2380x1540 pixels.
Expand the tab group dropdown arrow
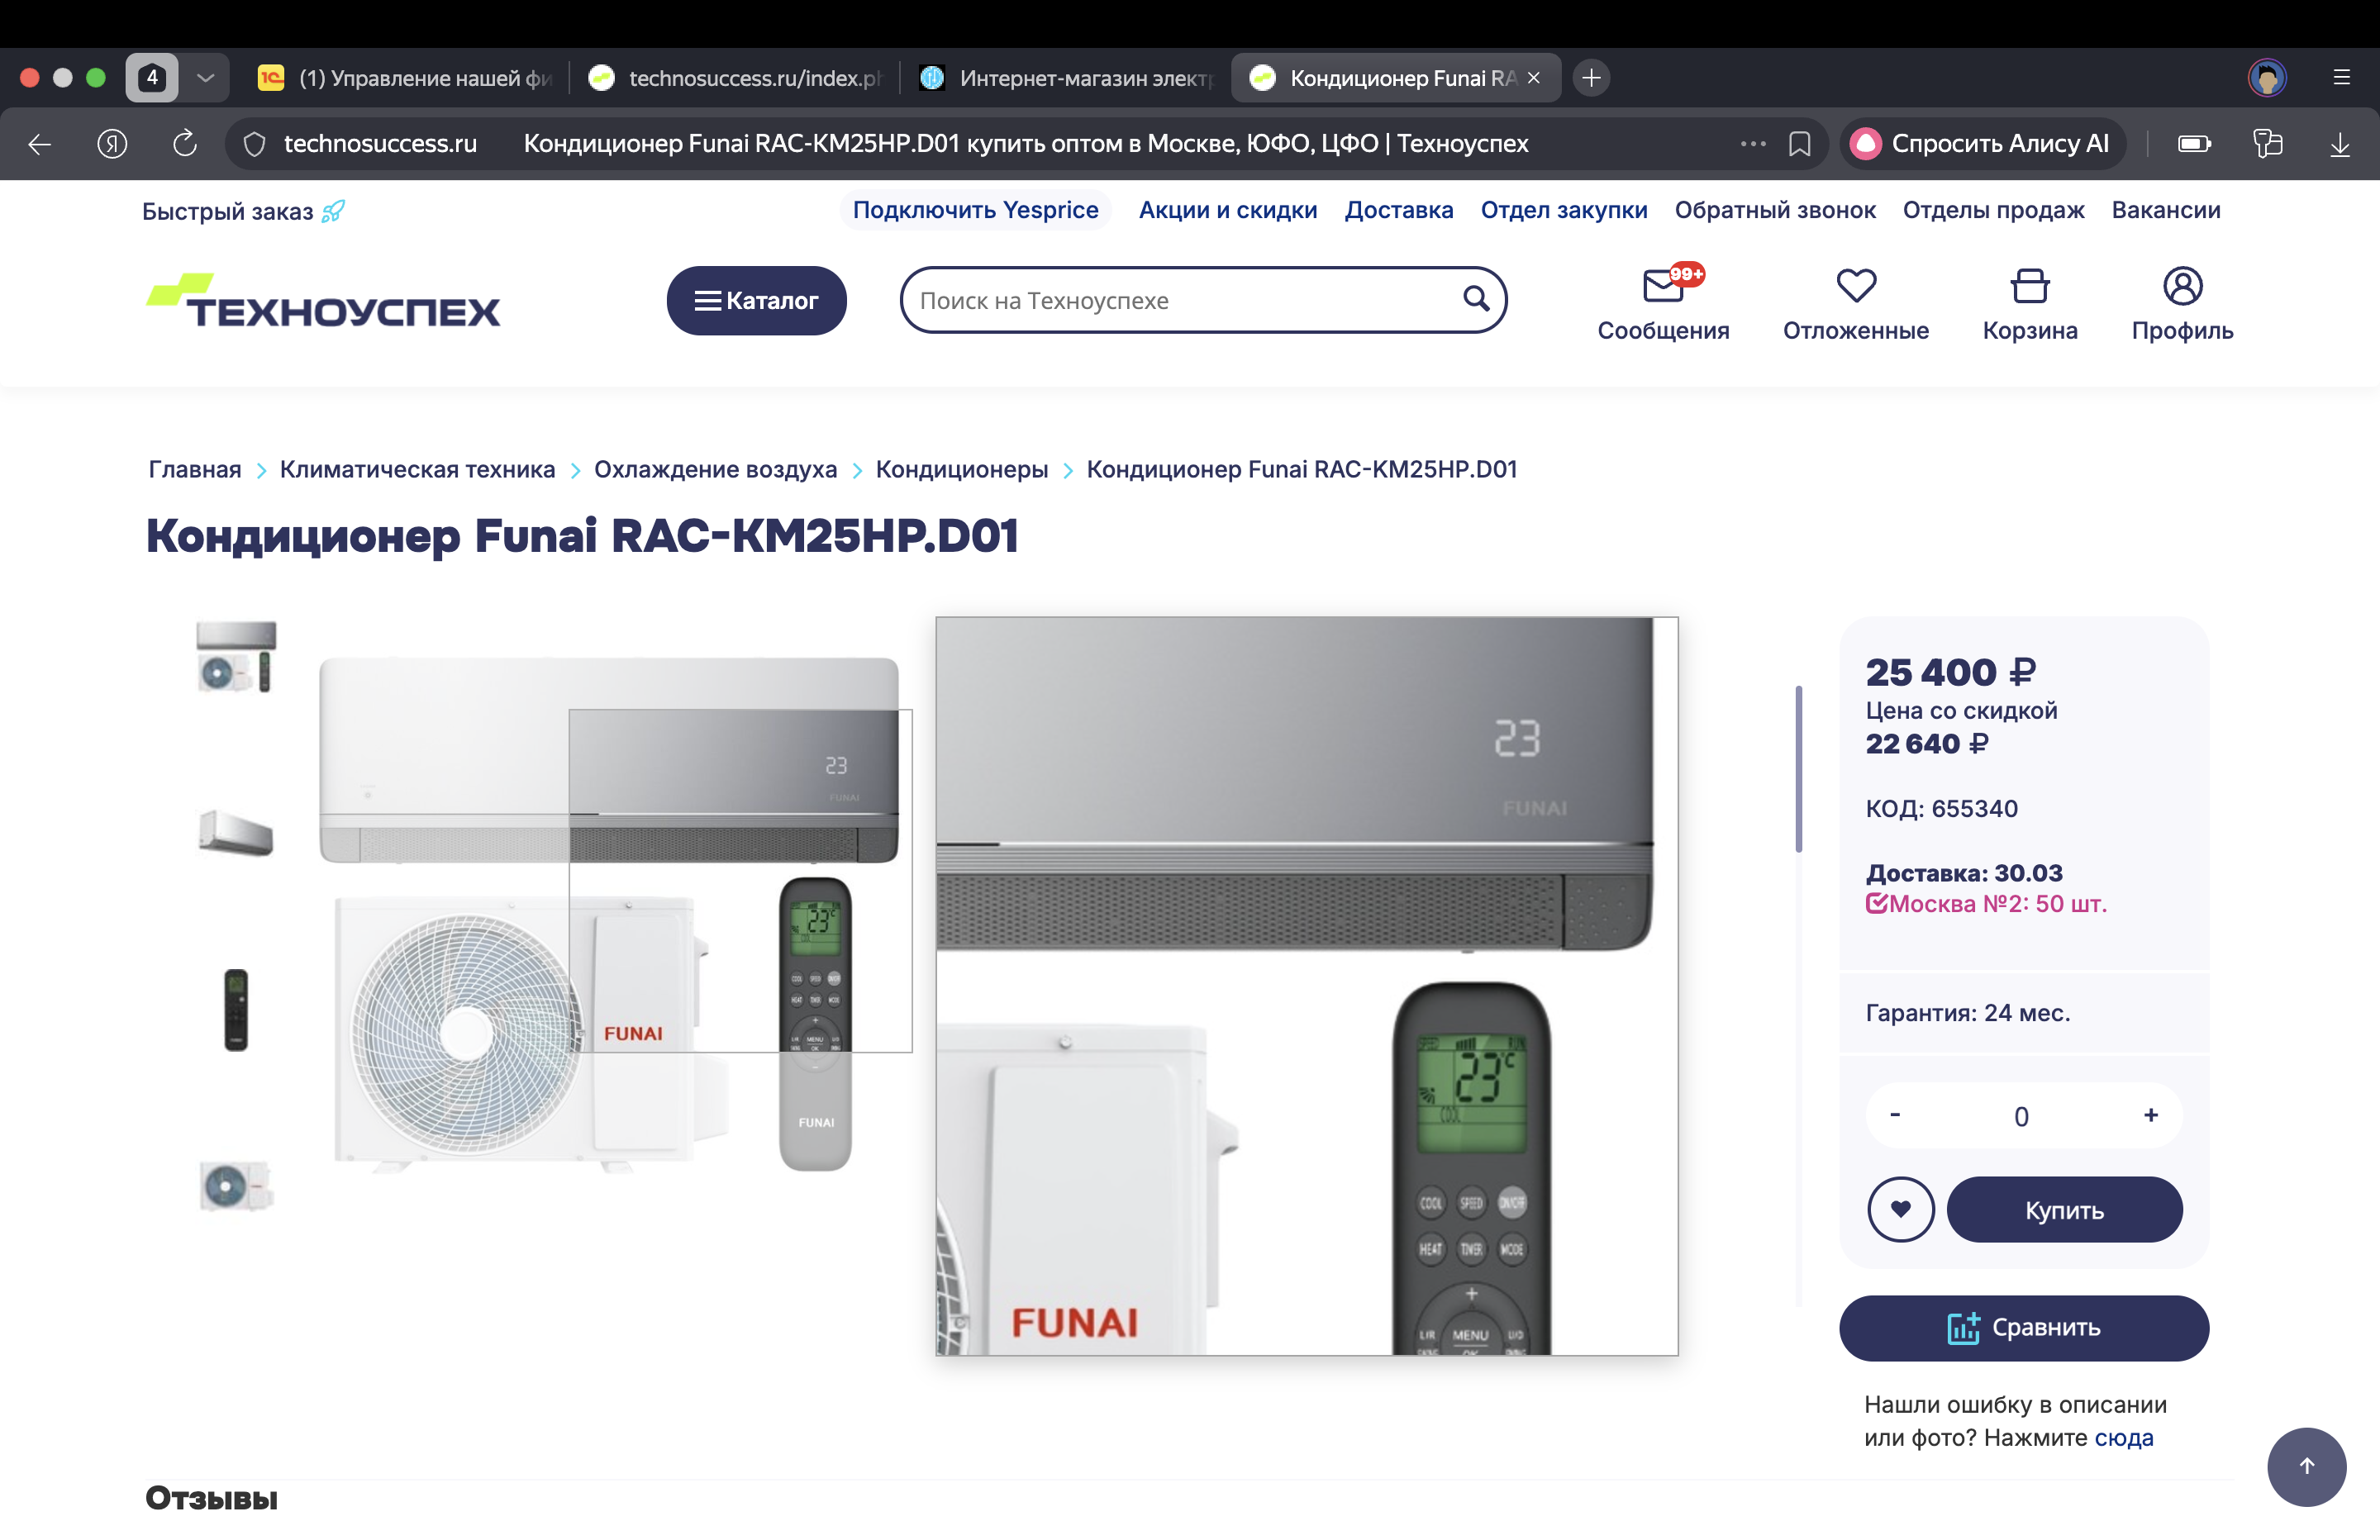click(x=205, y=78)
